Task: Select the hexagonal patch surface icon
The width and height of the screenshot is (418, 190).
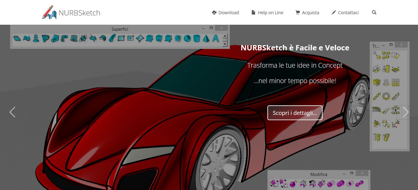Action: coord(83,38)
